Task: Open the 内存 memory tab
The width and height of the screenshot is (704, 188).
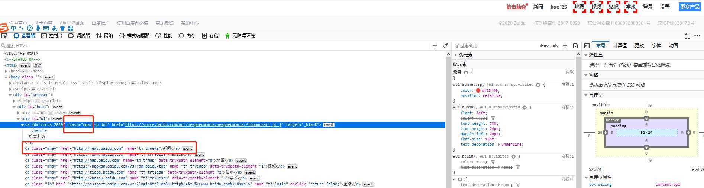Action: [x=187, y=36]
